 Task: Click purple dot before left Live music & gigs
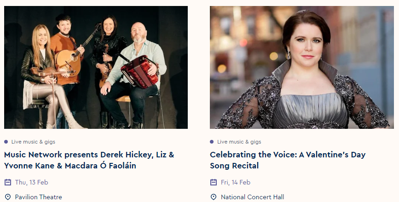[x=6, y=142]
